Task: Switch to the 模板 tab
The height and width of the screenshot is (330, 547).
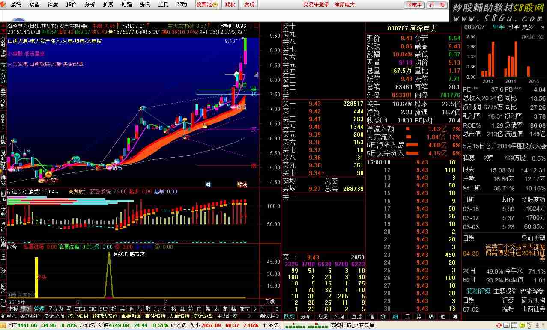Action: pyautogui.click(x=26, y=309)
